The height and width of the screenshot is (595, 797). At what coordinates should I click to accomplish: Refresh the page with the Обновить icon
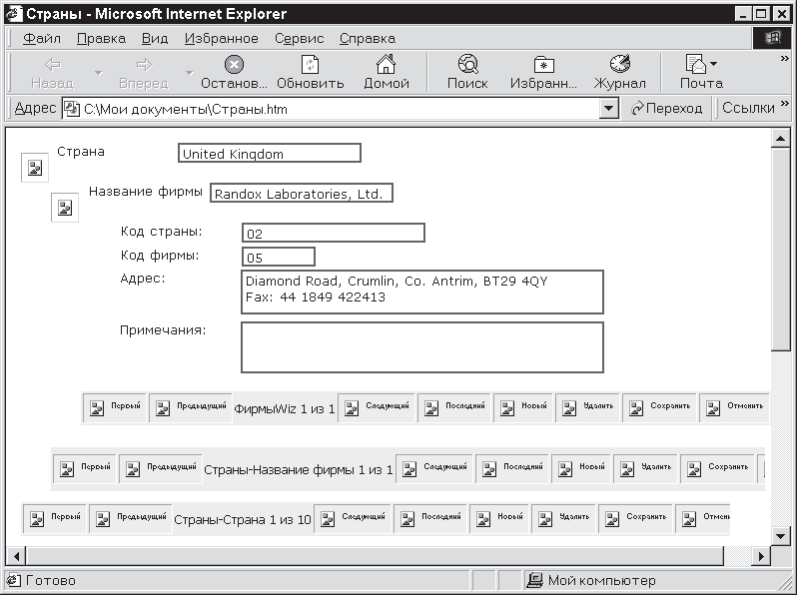(x=310, y=66)
